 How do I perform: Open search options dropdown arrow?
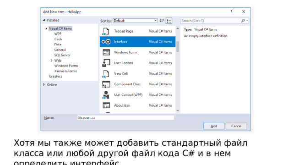coord(247,21)
